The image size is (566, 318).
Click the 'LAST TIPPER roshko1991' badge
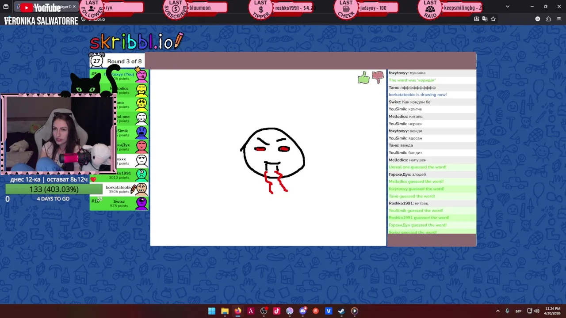(x=282, y=8)
